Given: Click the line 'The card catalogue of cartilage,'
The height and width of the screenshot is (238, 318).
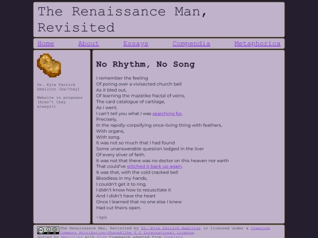Looking at the screenshot, I should (131, 102).
